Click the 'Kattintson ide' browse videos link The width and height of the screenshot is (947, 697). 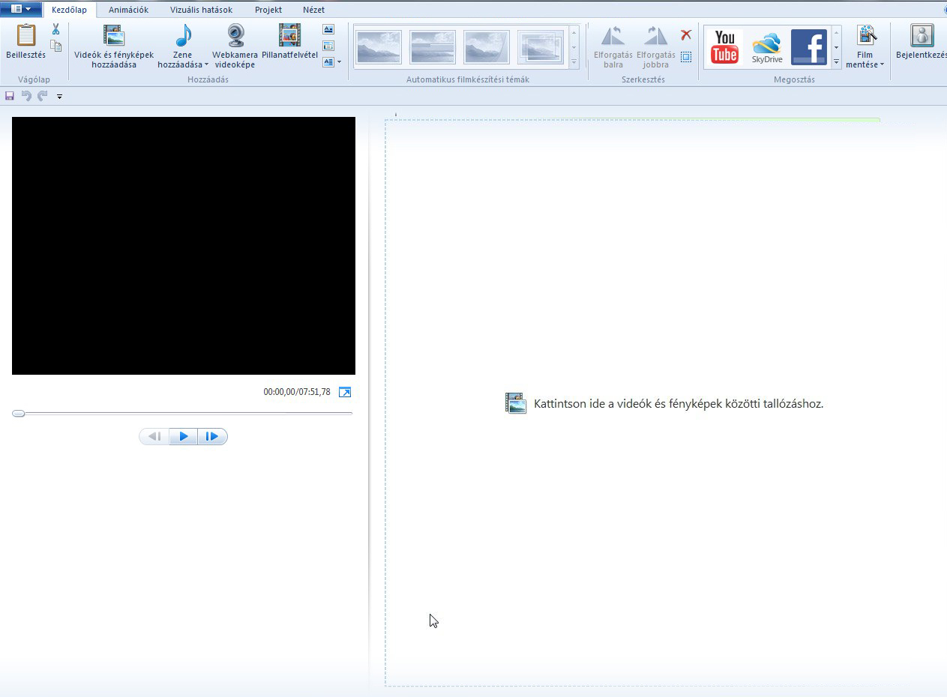point(678,404)
